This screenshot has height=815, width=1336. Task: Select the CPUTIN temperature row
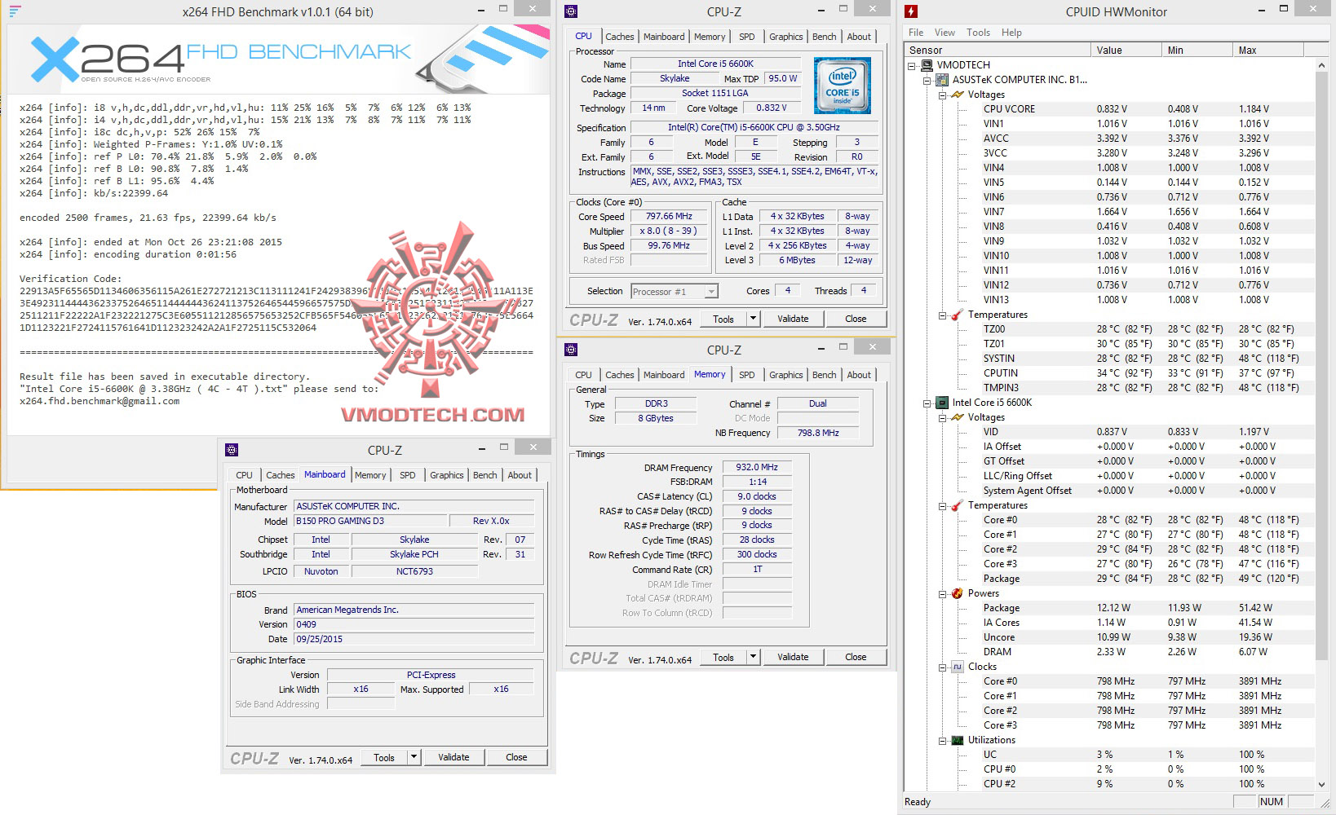1110,373
